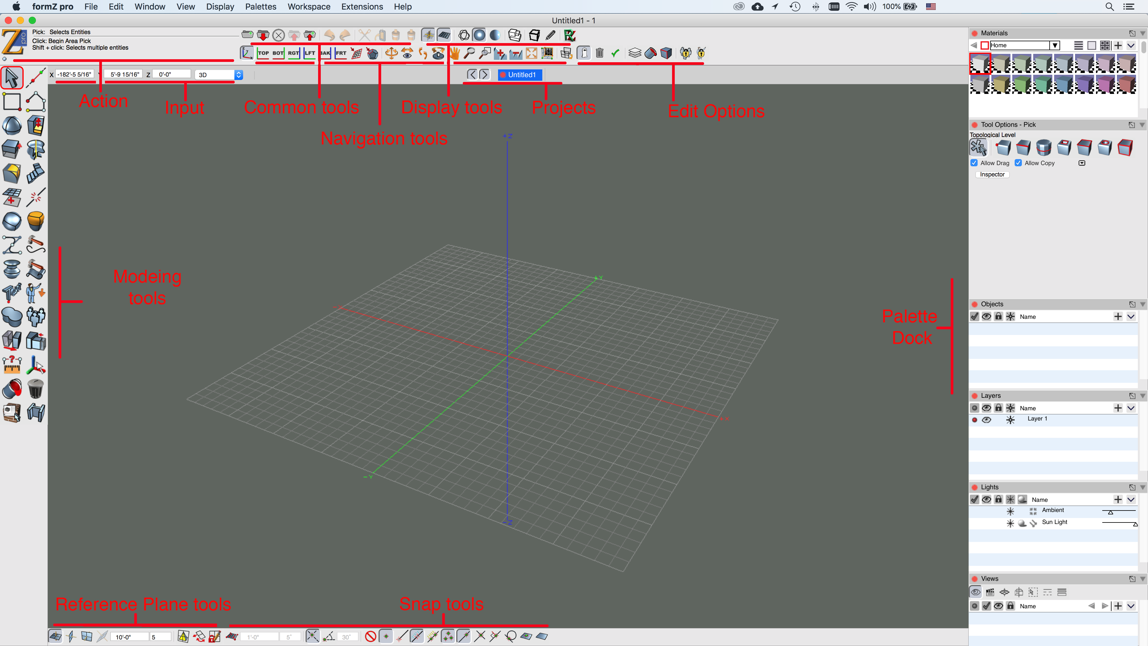This screenshot has width=1148, height=646.
Task: Select the walk footprints navigation tool
Action: point(422,53)
